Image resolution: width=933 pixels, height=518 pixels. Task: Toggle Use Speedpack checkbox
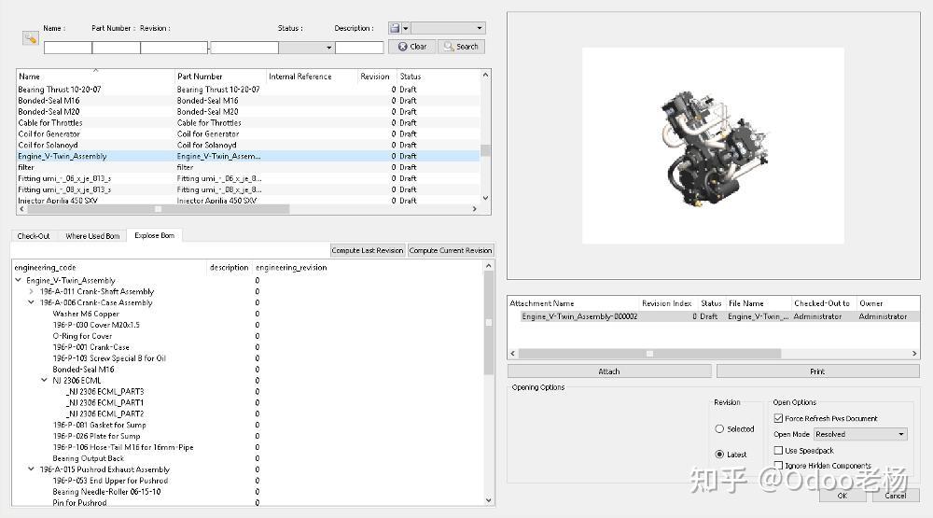(x=778, y=451)
